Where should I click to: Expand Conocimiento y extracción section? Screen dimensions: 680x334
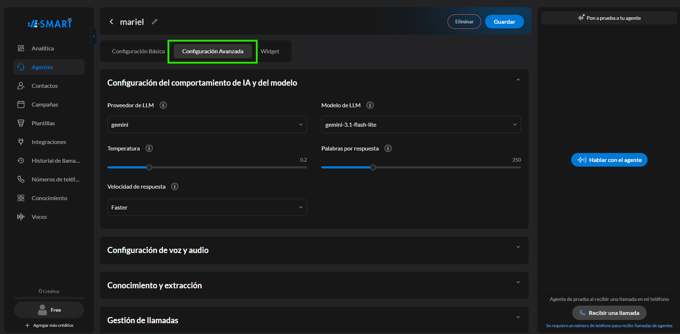coord(518,282)
